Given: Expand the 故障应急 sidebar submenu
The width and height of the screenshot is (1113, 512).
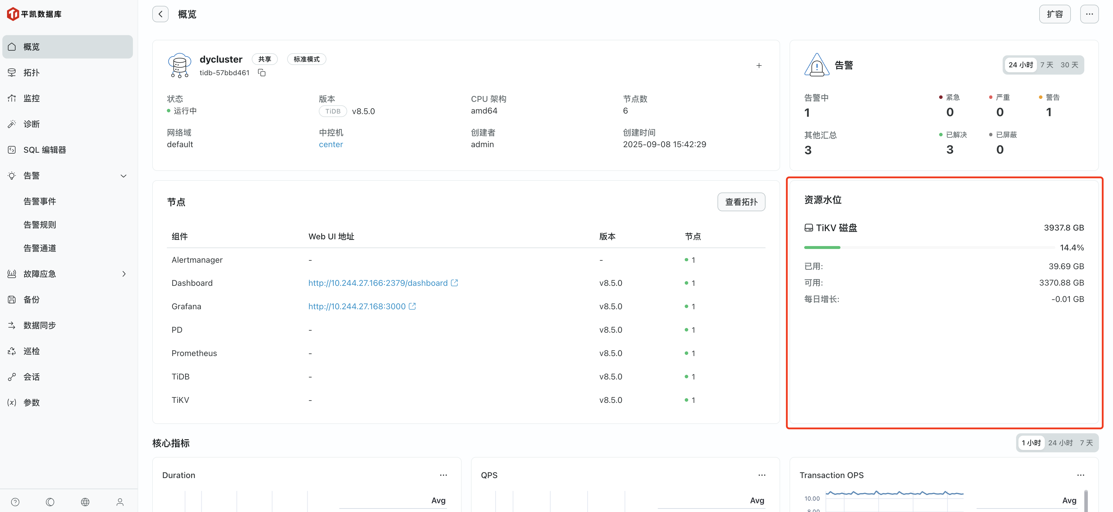Looking at the screenshot, I should coord(124,274).
